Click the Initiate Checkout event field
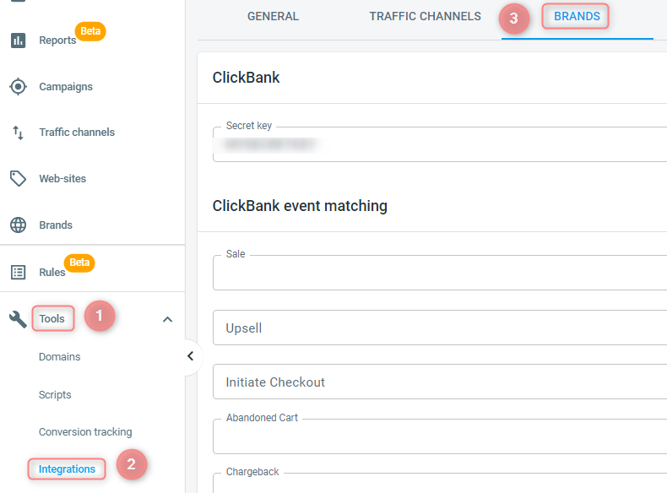 click(440, 382)
